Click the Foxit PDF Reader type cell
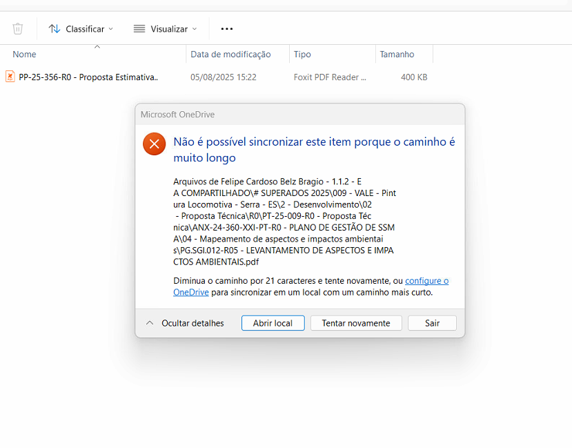572x448 pixels. [330, 77]
